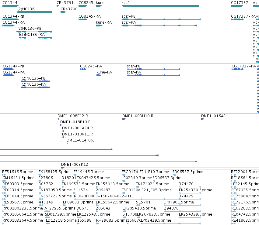Select the l(2)NC136-RA transcript model
The width and height of the screenshot is (259, 225).
tap(36, 38)
